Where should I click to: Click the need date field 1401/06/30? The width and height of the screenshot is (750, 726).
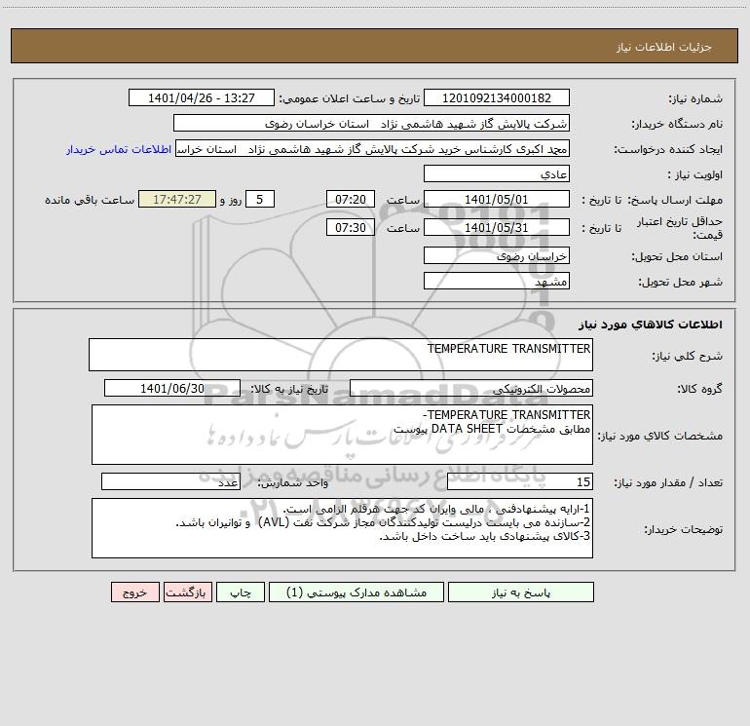(x=172, y=388)
